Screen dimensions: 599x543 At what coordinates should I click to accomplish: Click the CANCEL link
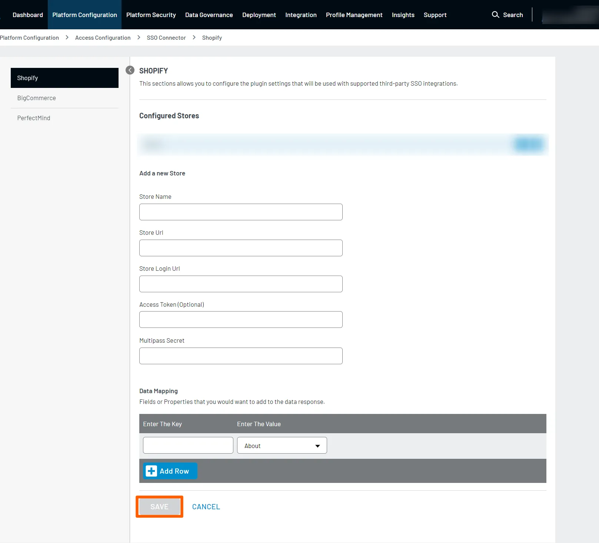coord(206,507)
